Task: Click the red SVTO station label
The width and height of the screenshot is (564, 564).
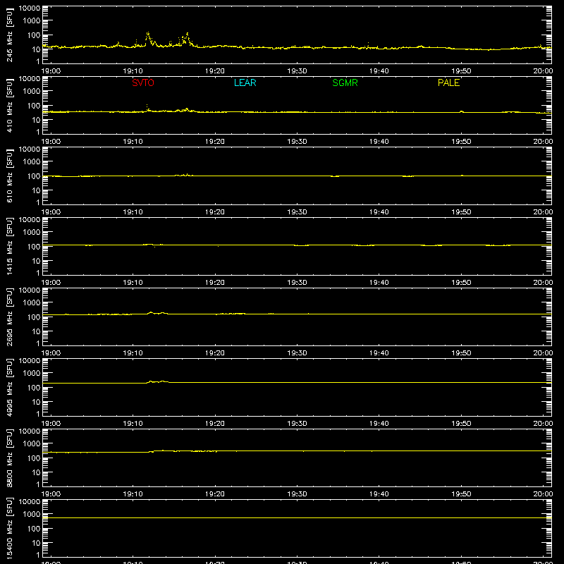Action: pyautogui.click(x=143, y=82)
